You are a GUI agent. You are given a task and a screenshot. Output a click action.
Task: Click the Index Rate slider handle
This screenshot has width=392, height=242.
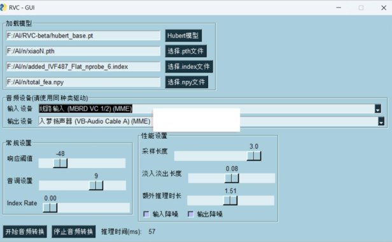[50, 208]
